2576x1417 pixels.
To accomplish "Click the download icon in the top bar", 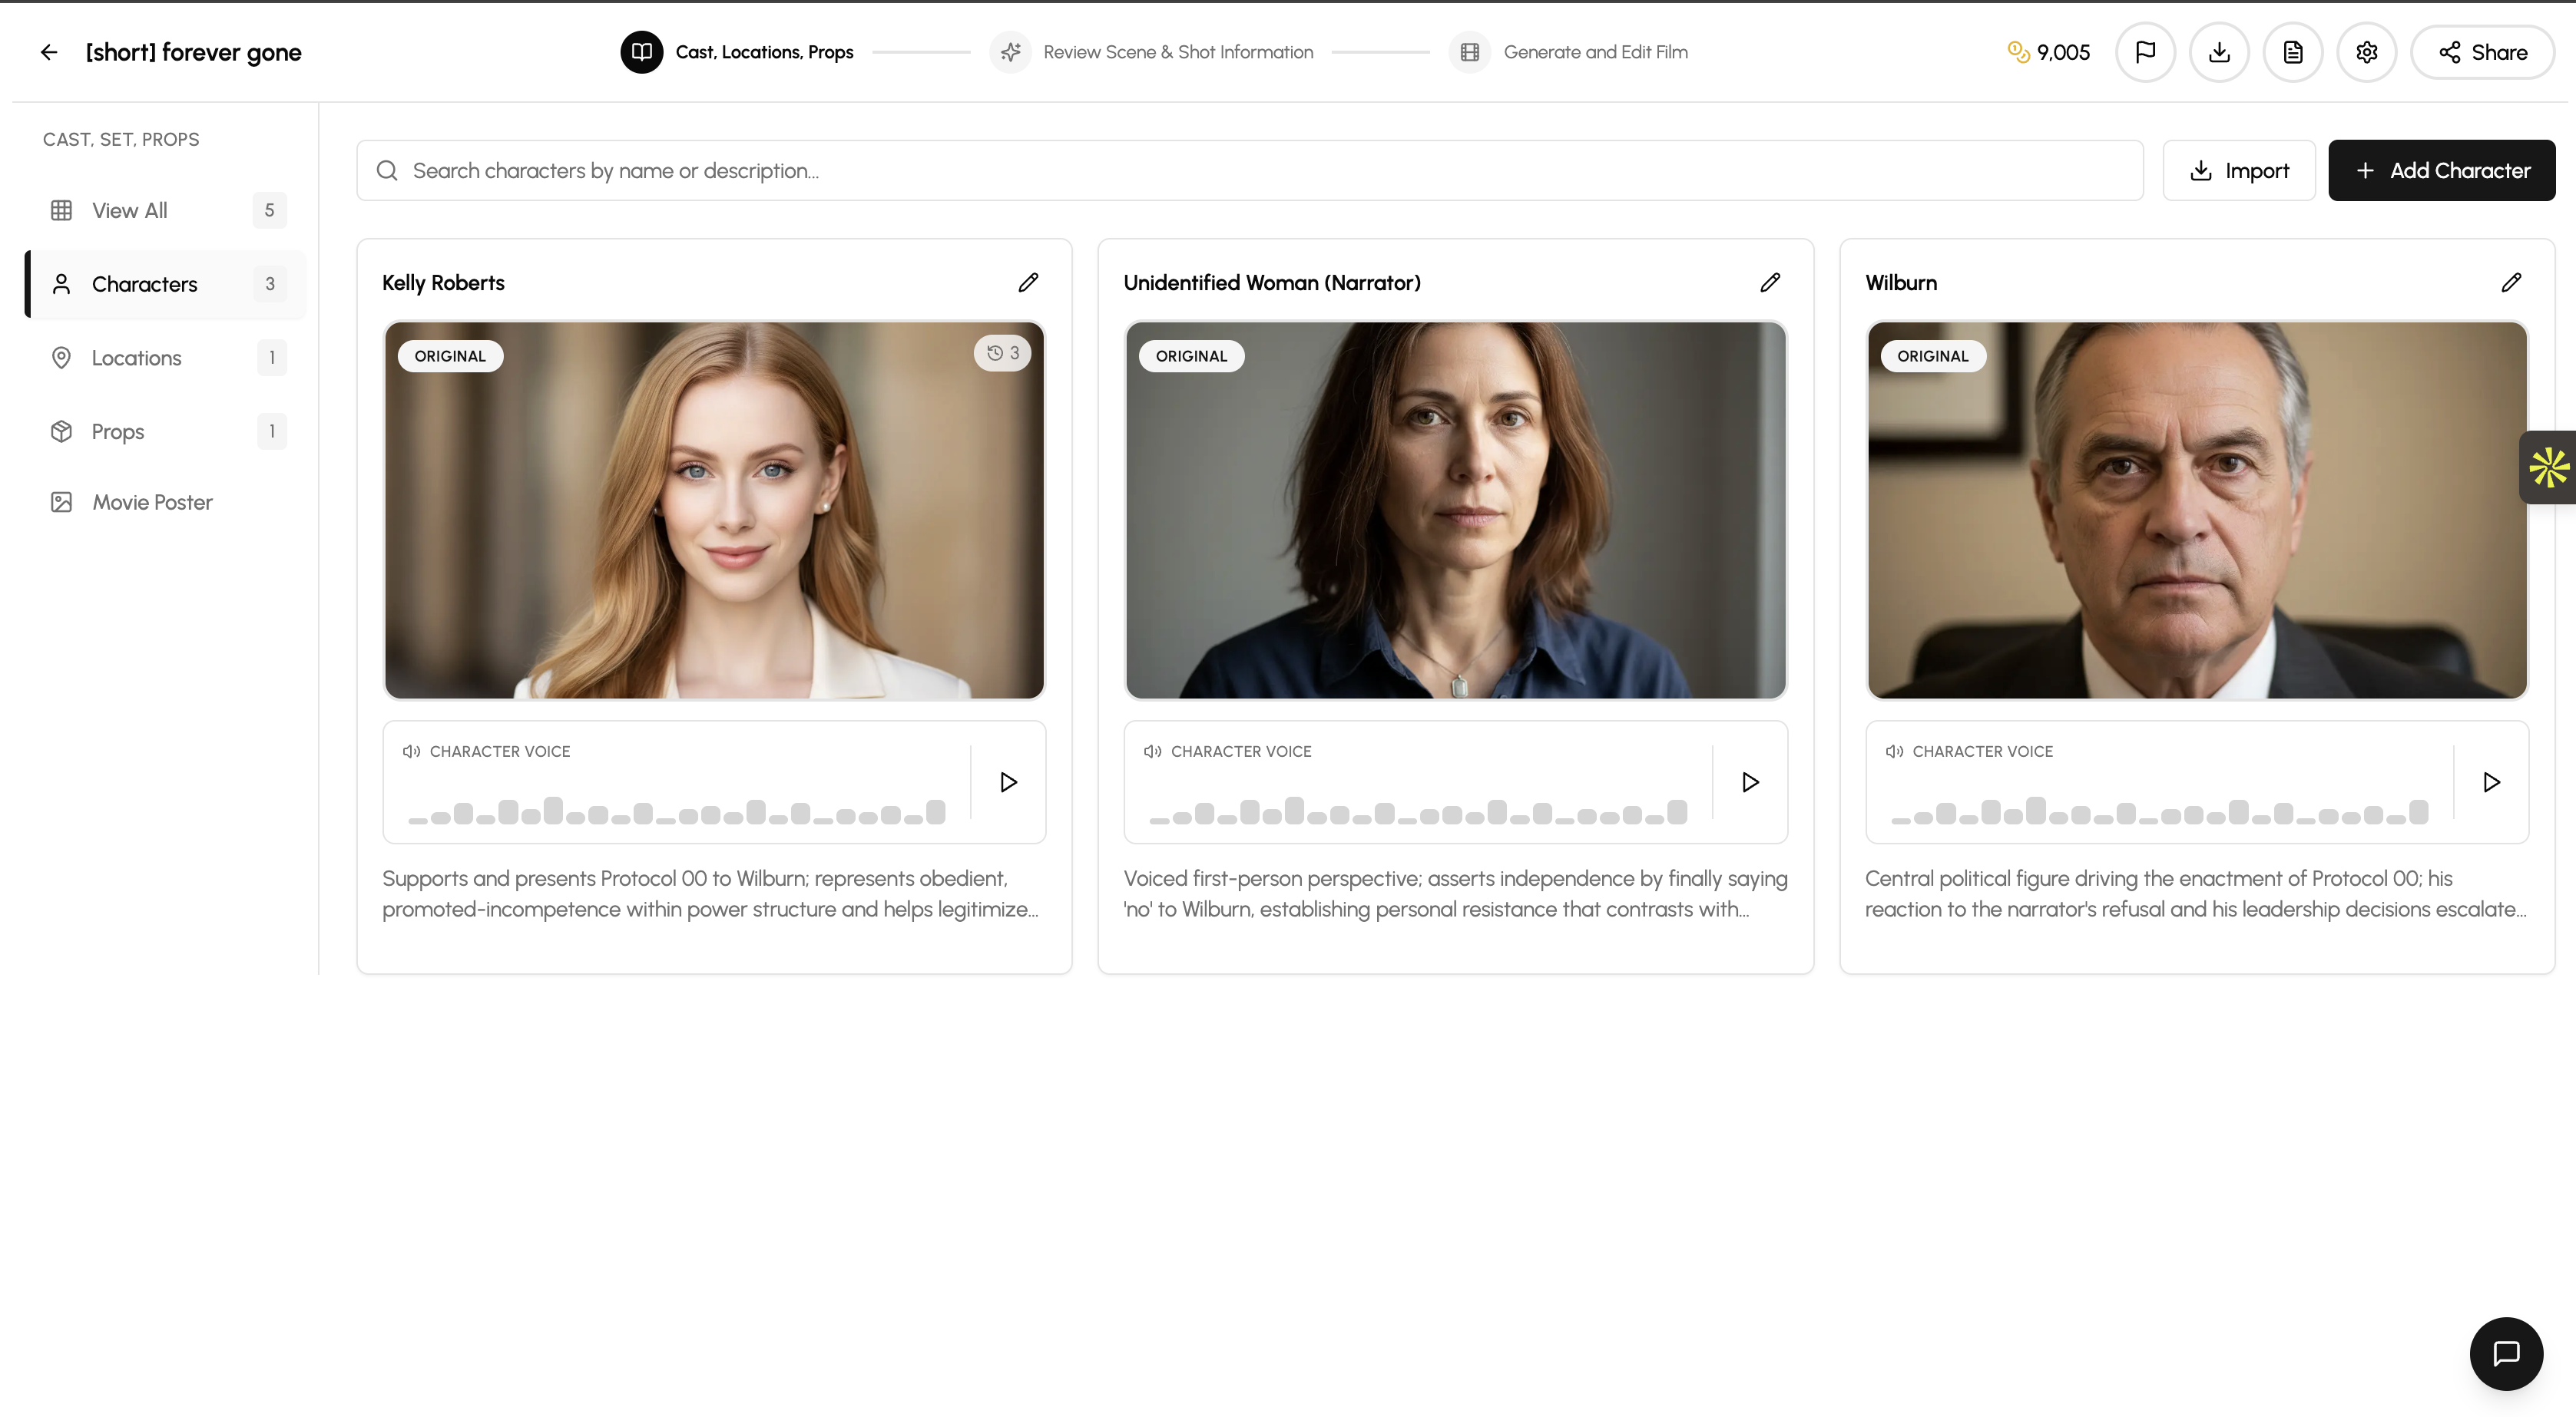I will (2219, 52).
